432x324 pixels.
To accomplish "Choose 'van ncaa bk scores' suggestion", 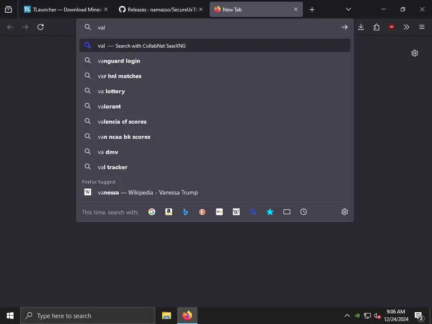I will (x=215, y=136).
